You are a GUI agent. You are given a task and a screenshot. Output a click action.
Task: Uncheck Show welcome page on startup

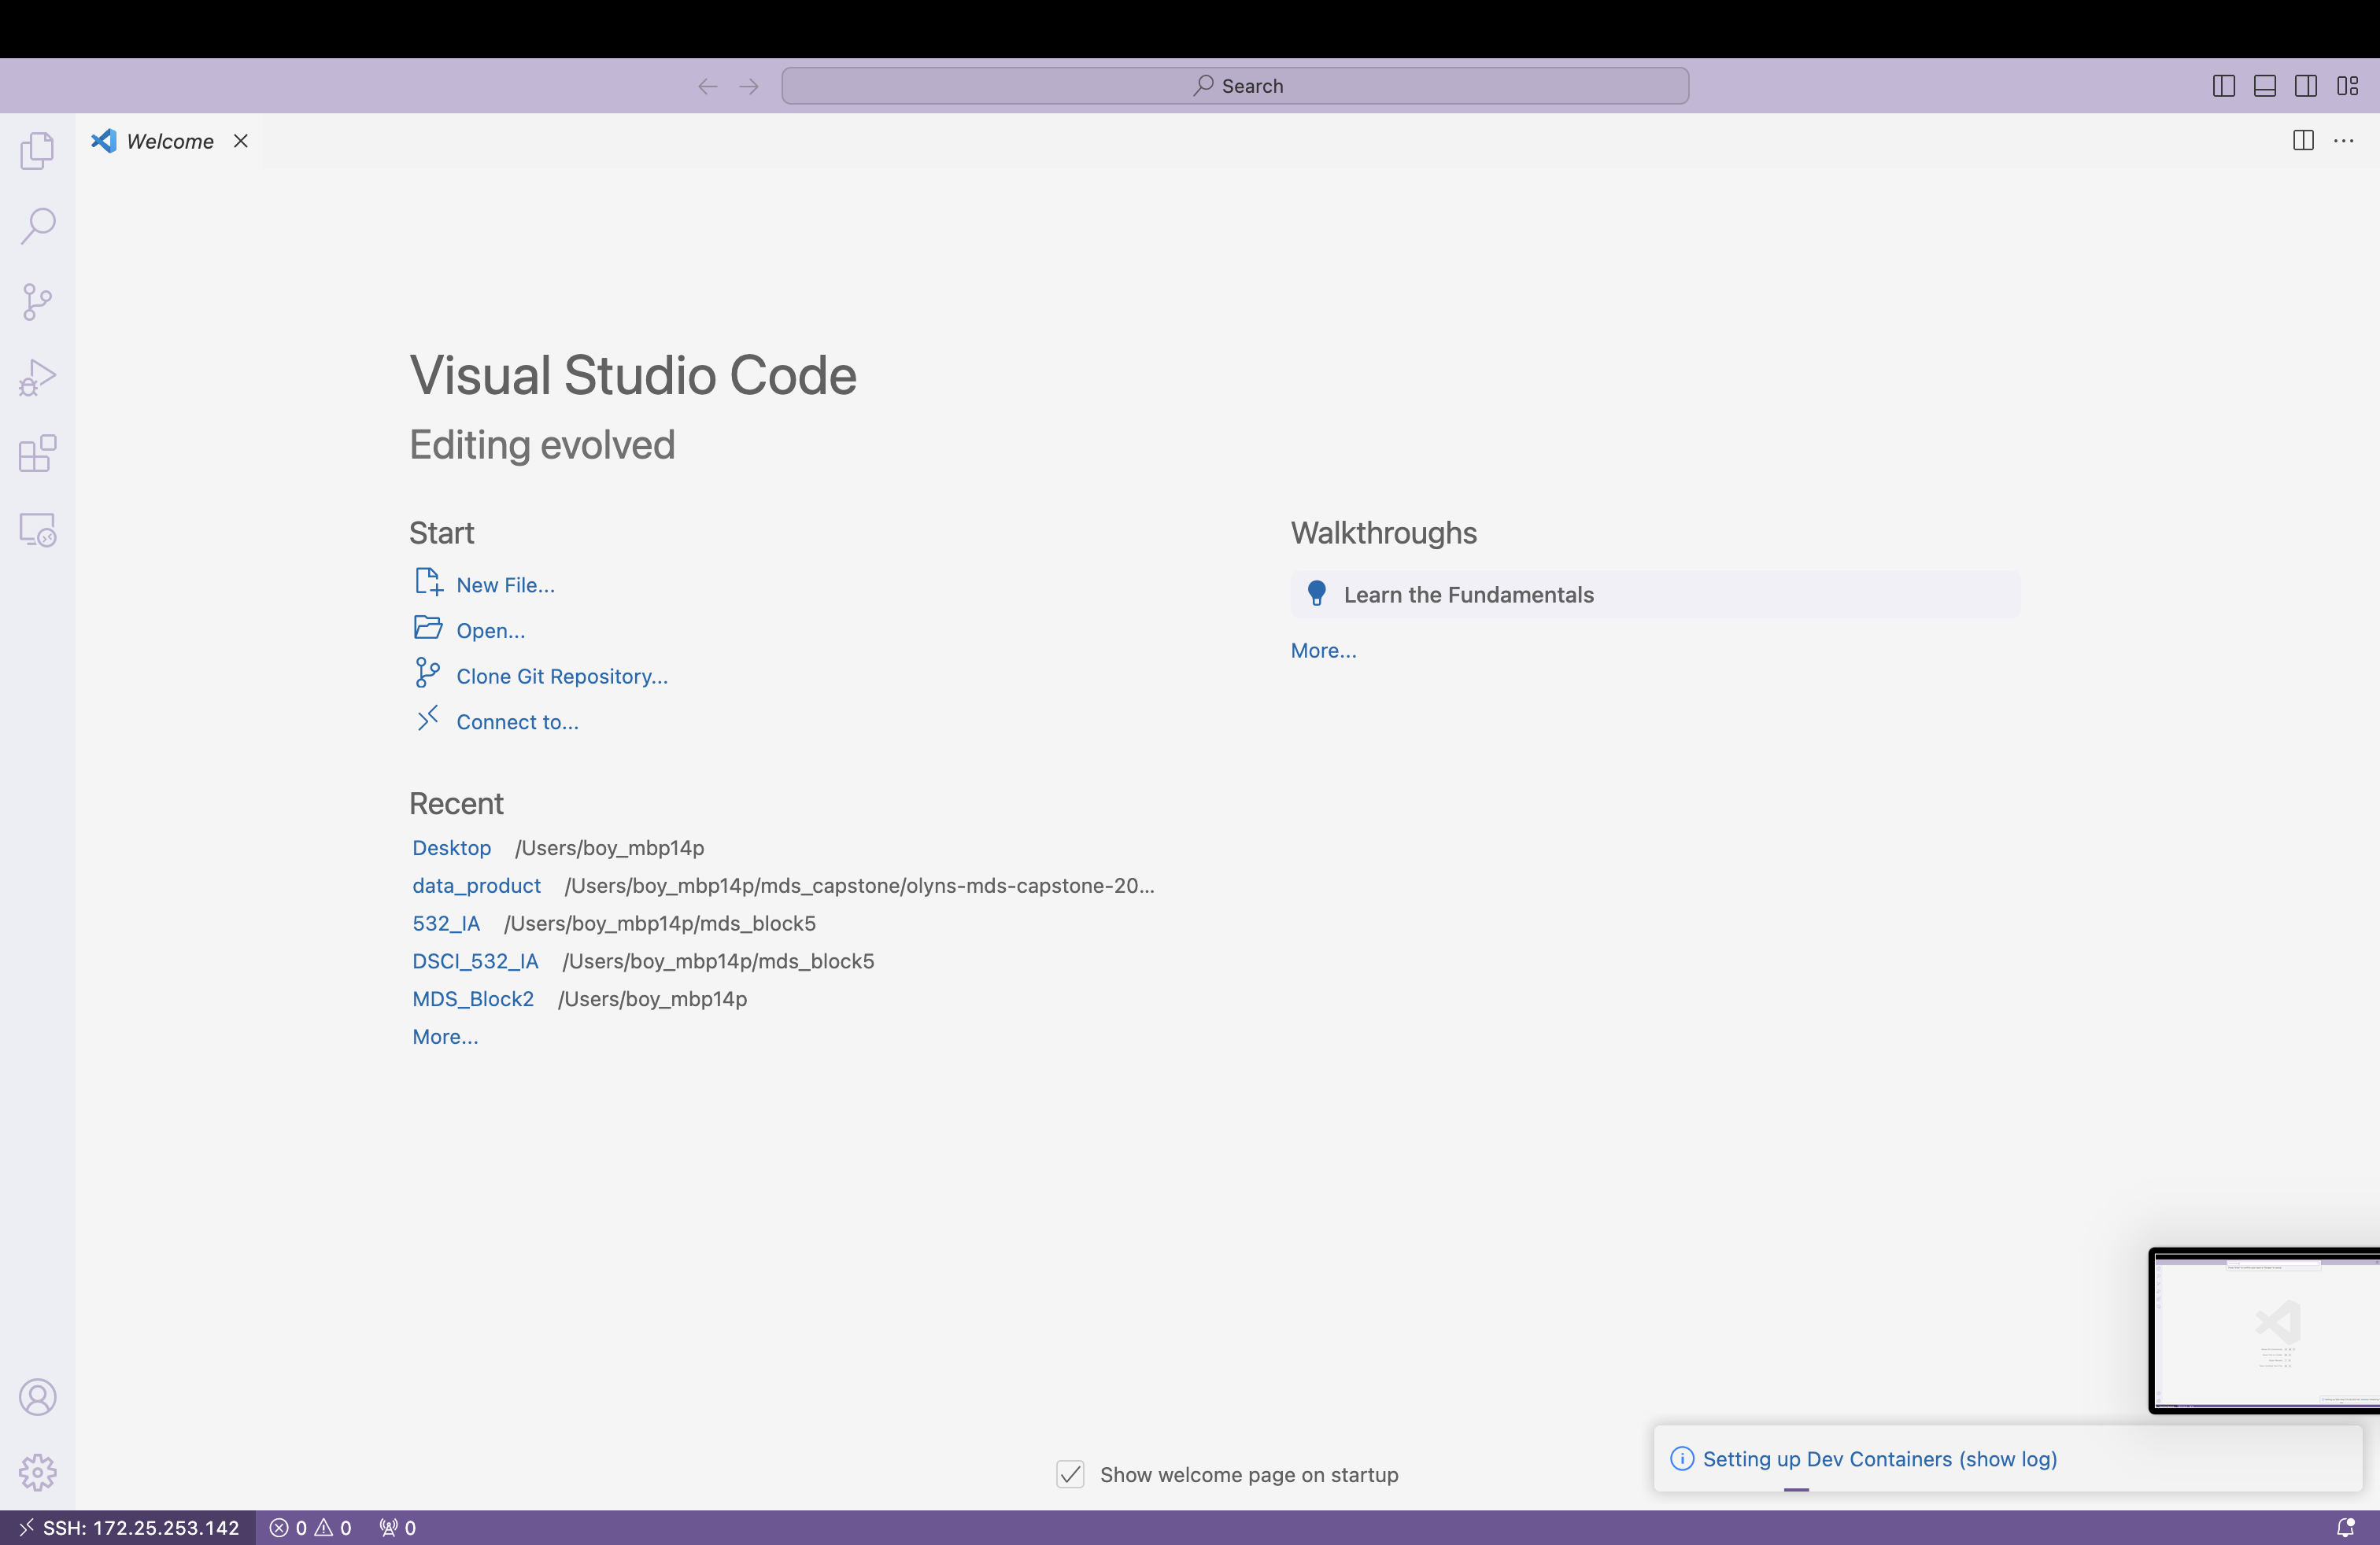[x=1070, y=1474]
